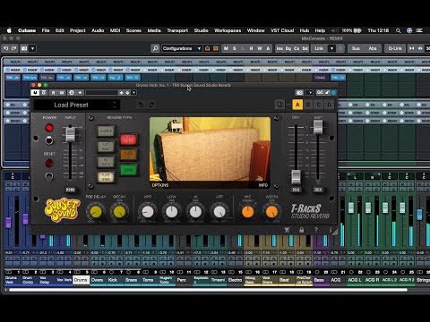Click the copy A/B settings icon

pos(279,105)
